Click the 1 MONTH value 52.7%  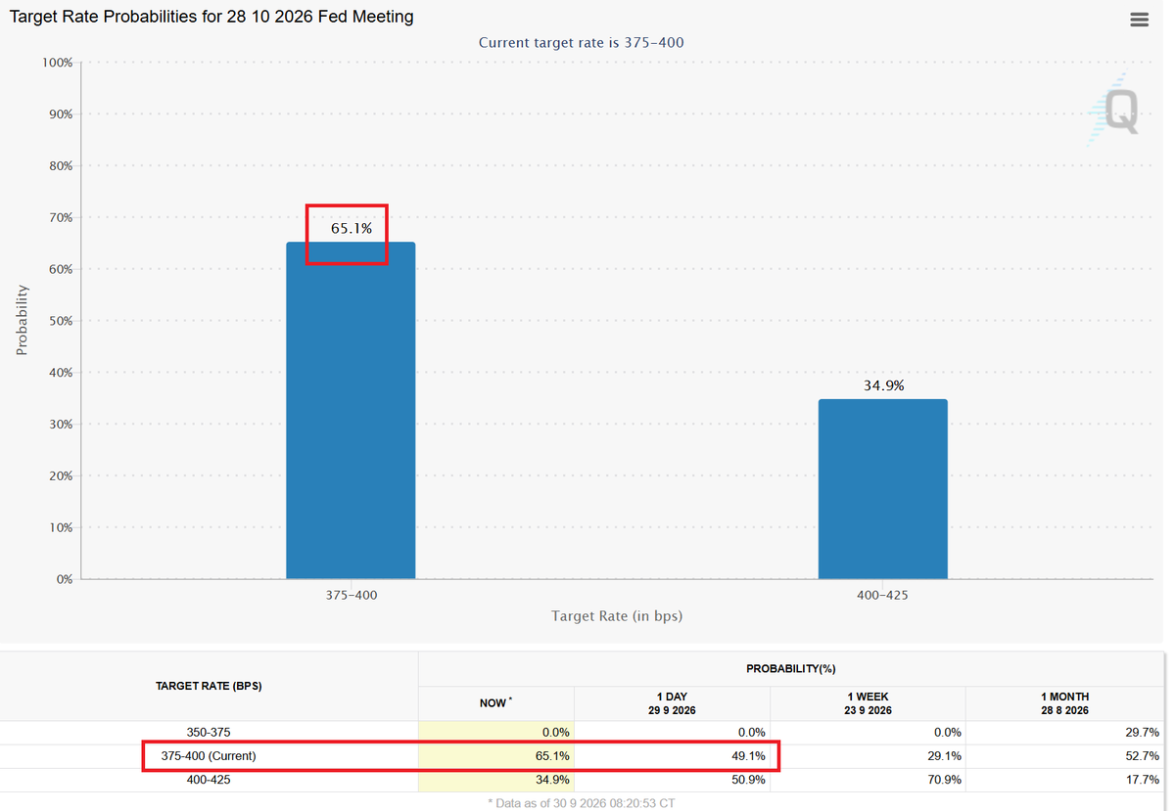click(1141, 756)
